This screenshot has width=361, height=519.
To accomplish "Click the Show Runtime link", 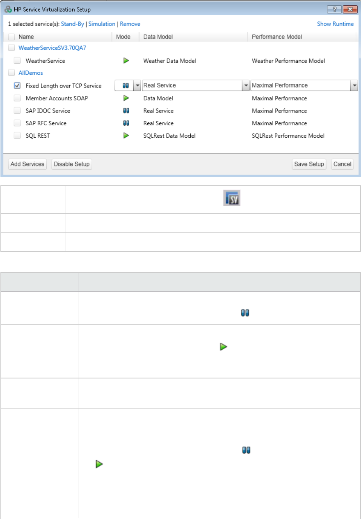I will click(335, 24).
